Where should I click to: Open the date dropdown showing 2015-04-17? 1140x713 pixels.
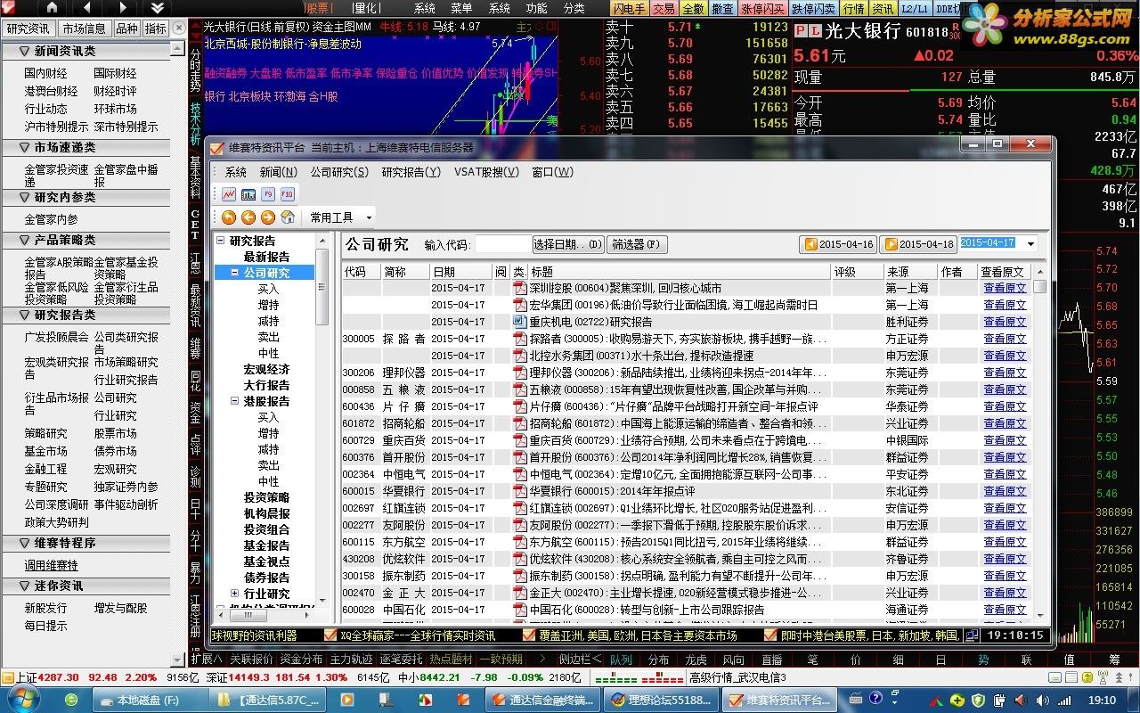pos(1031,243)
